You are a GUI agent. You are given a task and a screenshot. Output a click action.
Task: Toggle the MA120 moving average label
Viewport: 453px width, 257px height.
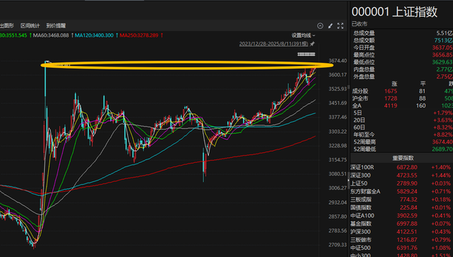[x=94, y=35]
